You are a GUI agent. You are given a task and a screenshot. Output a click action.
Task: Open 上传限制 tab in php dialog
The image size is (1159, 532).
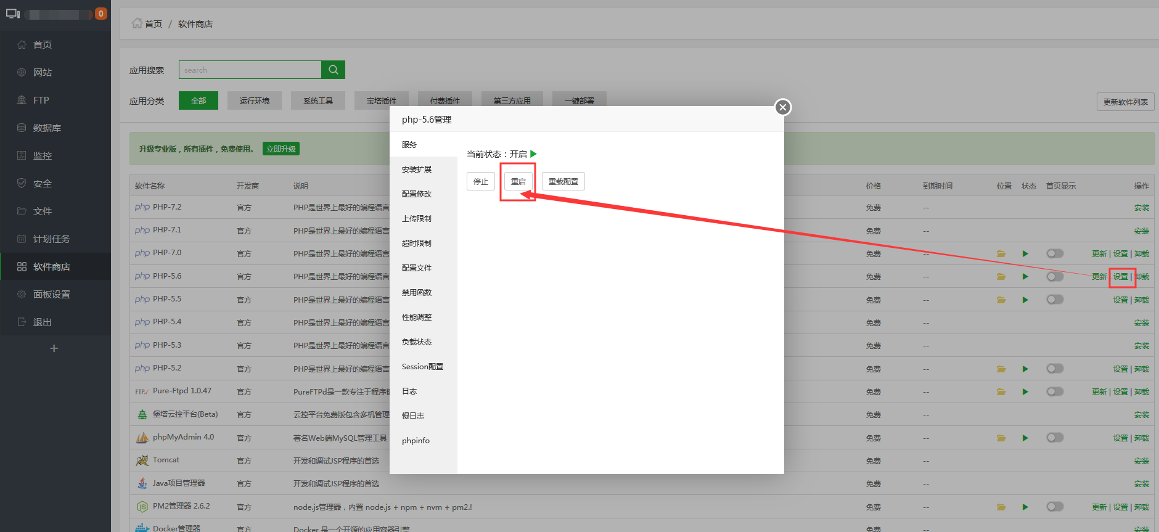[424, 218]
